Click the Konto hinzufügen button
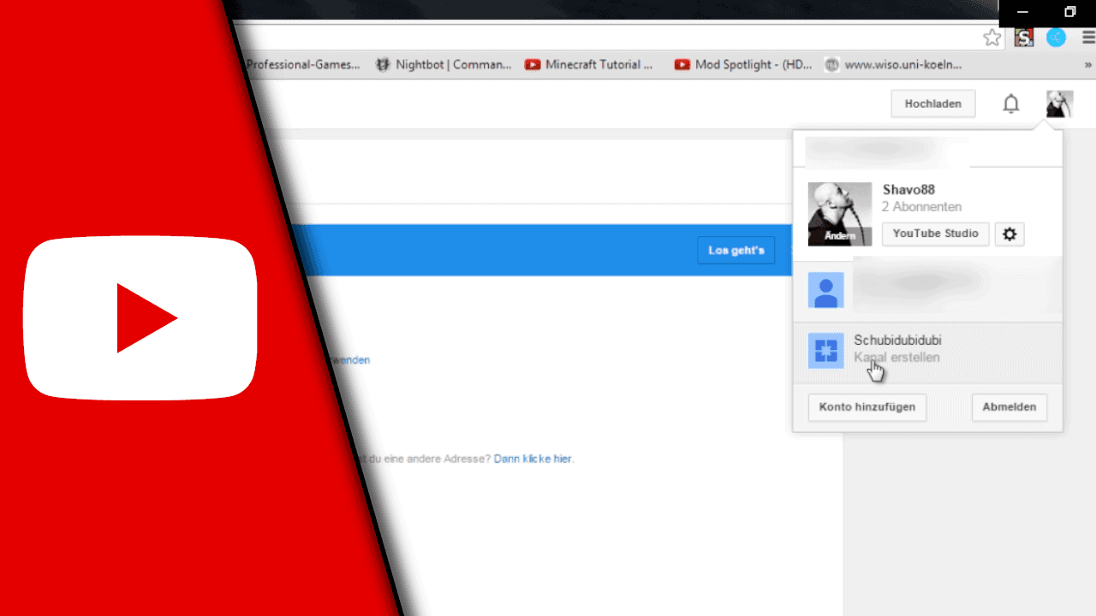 (x=867, y=407)
